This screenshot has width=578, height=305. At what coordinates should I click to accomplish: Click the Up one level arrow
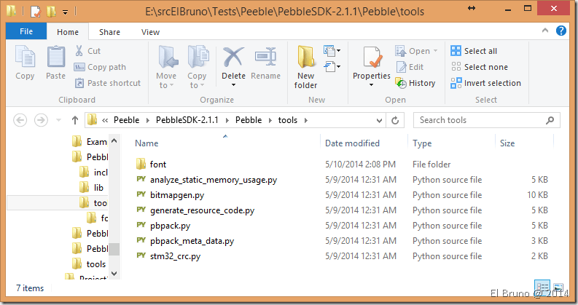coord(74,120)
